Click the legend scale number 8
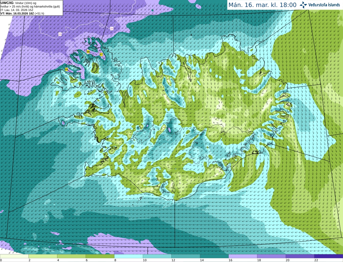This screenshot has height=262, width=343. click(x=115, y=260)
